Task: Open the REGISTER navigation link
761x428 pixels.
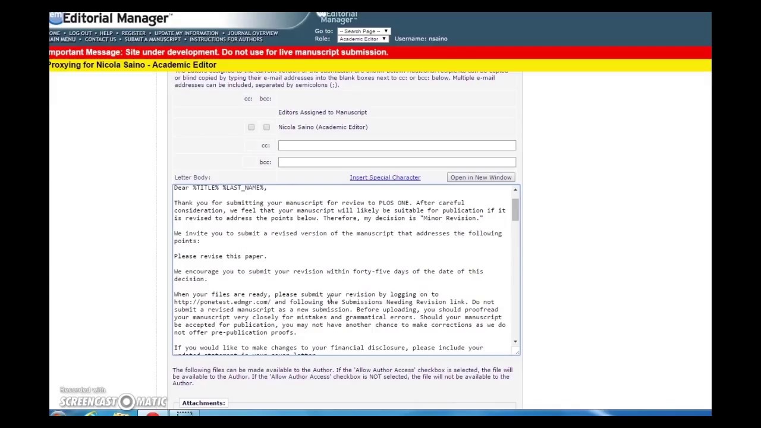Action: tap(133, 33)
